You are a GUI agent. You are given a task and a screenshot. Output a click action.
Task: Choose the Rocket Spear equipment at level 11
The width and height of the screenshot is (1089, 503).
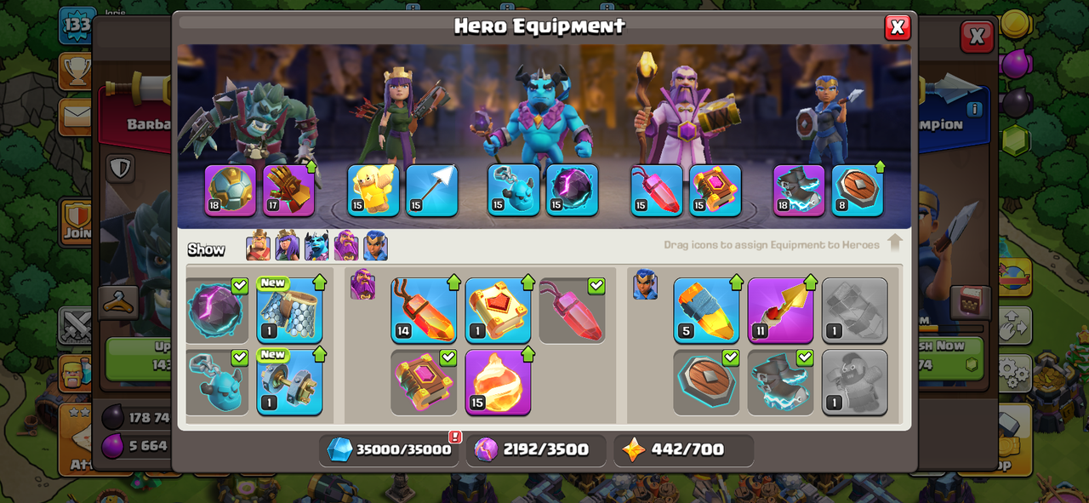click(x=780, y=311)
